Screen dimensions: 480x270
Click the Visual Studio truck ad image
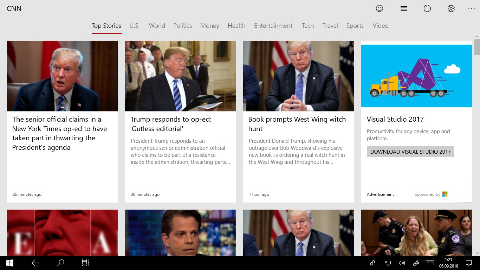pyautogui.click(x=417, y=76)
